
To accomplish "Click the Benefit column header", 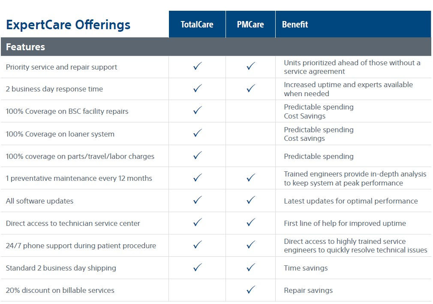I will pos(295,24).
